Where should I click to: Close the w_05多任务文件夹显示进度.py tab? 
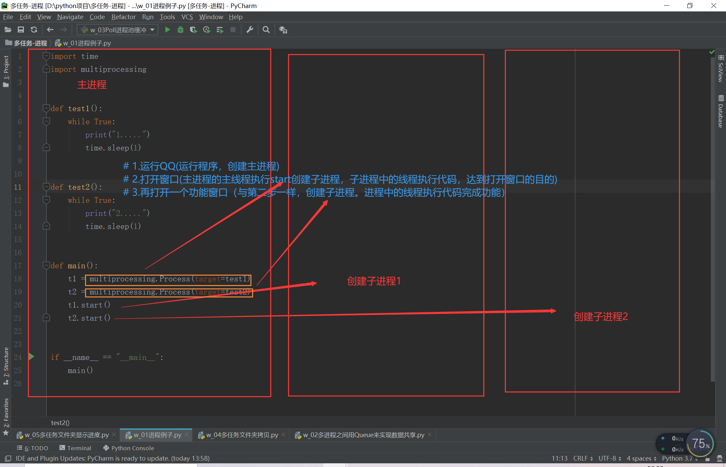(114, 435)
